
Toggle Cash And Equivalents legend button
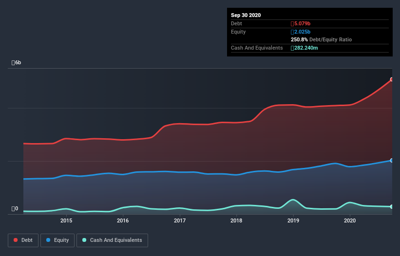point(112,240)
